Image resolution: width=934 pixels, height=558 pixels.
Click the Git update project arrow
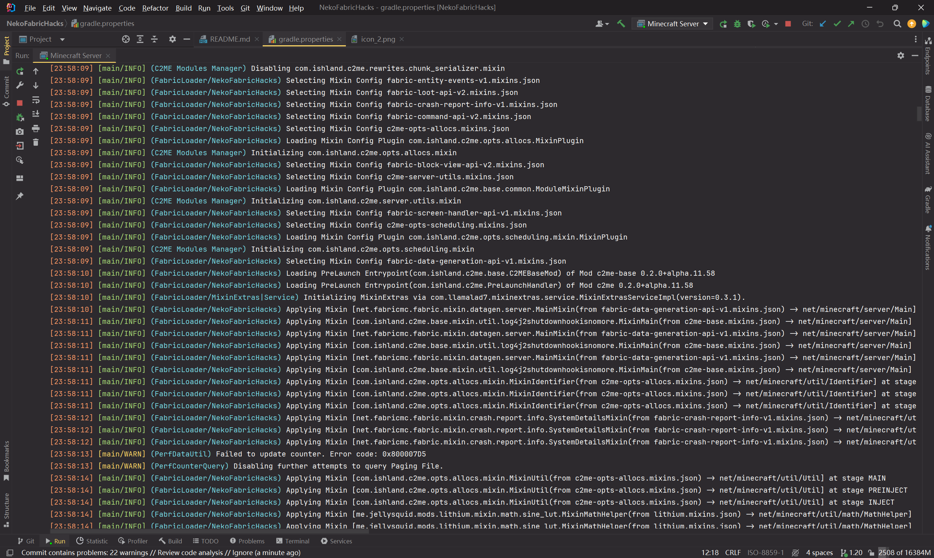click(822, 24)
